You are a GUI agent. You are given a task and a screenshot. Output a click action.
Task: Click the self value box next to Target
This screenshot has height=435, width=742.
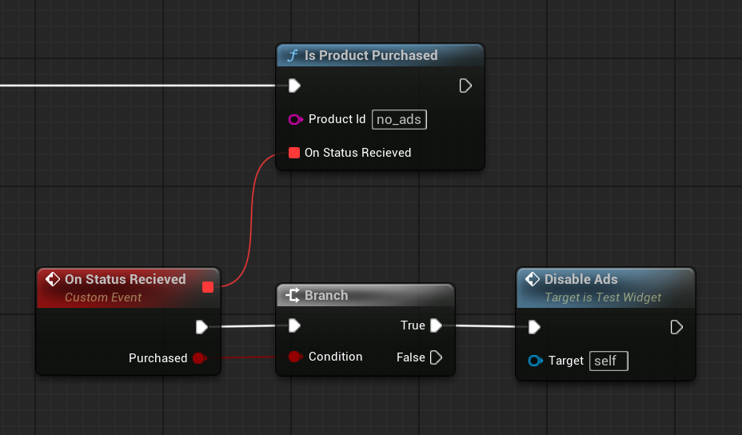tap(608, 361)
